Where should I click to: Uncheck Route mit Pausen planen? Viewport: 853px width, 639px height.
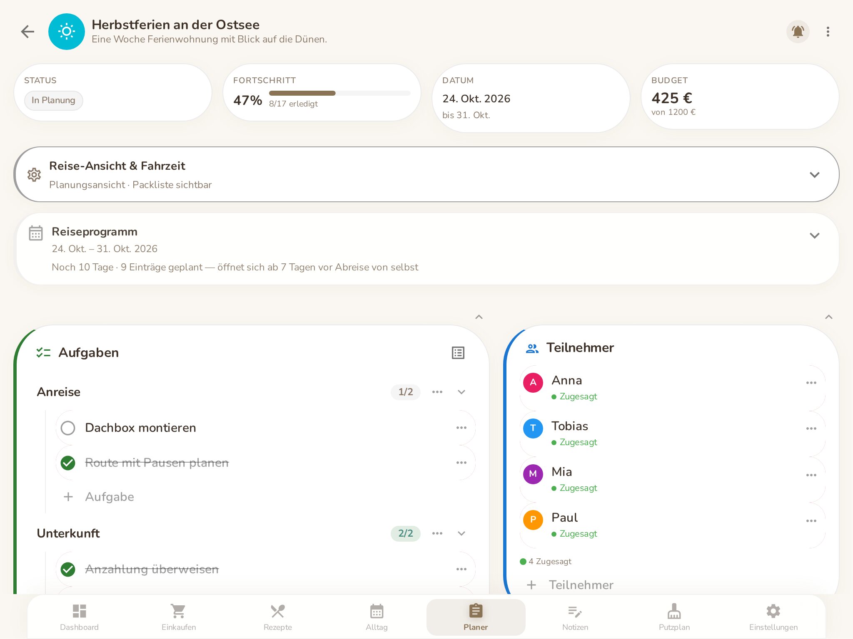pyautogui.click(x=68, y=463)
